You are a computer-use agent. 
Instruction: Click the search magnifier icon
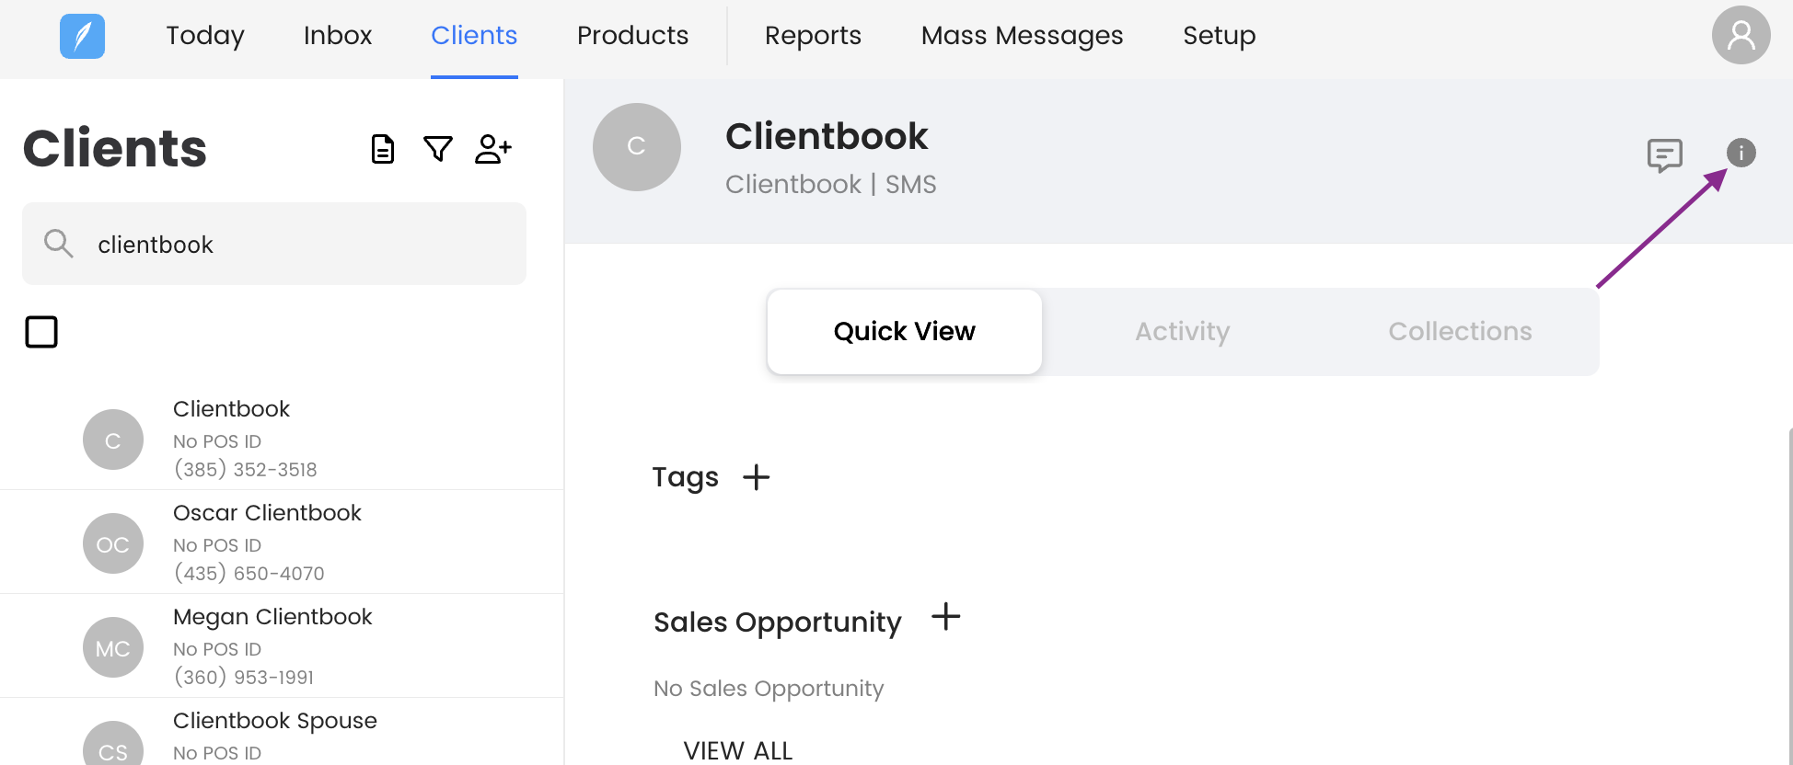[59, 244]
